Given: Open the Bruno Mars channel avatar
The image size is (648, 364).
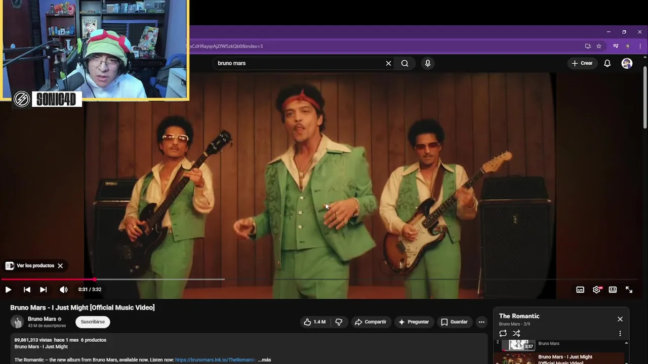Looking at the screenshot, I should [17, 322].
